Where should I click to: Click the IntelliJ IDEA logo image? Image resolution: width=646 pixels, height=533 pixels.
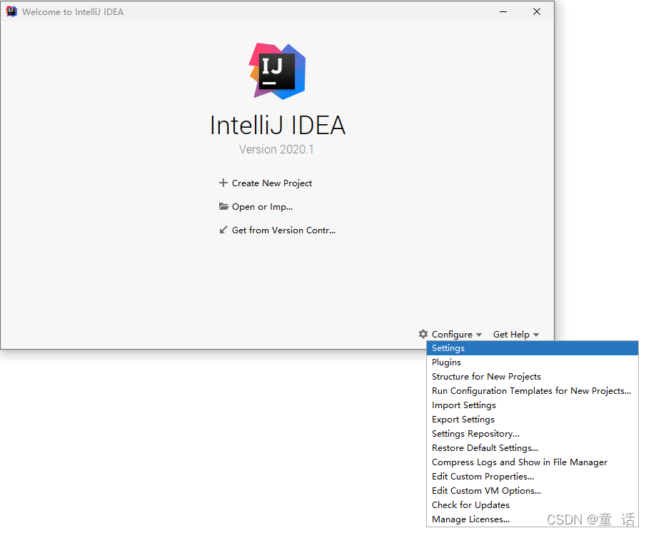[x=277, y=71]
